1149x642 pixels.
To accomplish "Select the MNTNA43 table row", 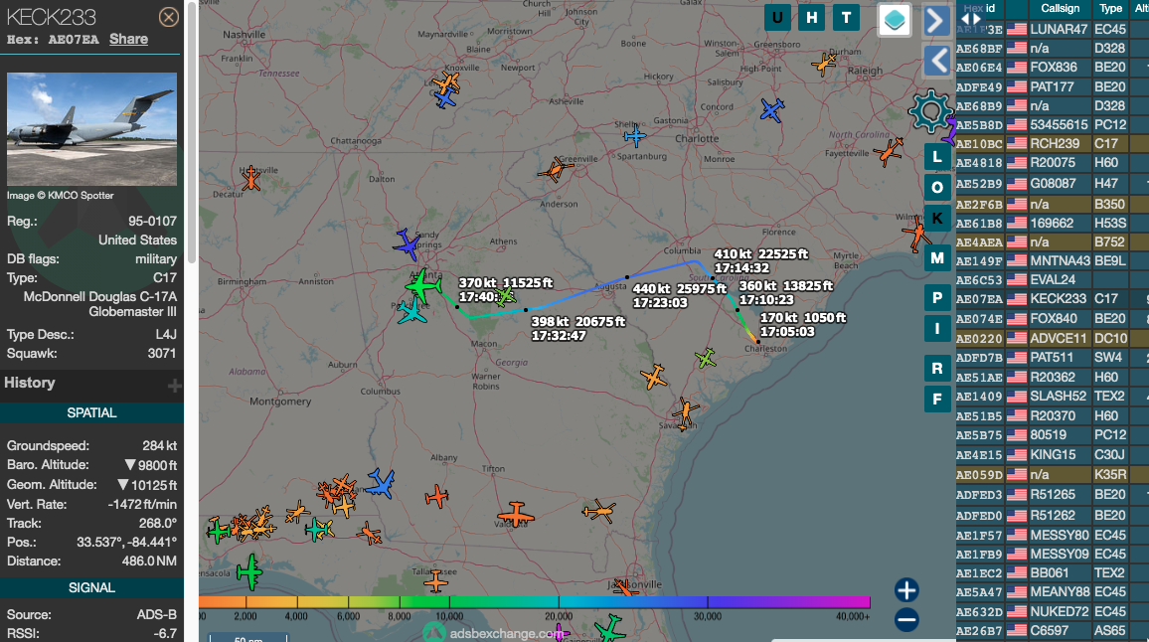I will pos(1053,261).
